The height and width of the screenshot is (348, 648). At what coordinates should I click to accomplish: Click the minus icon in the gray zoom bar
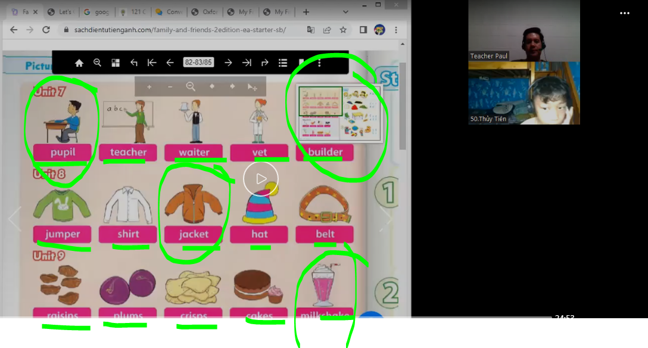click(x=170, y=87)
